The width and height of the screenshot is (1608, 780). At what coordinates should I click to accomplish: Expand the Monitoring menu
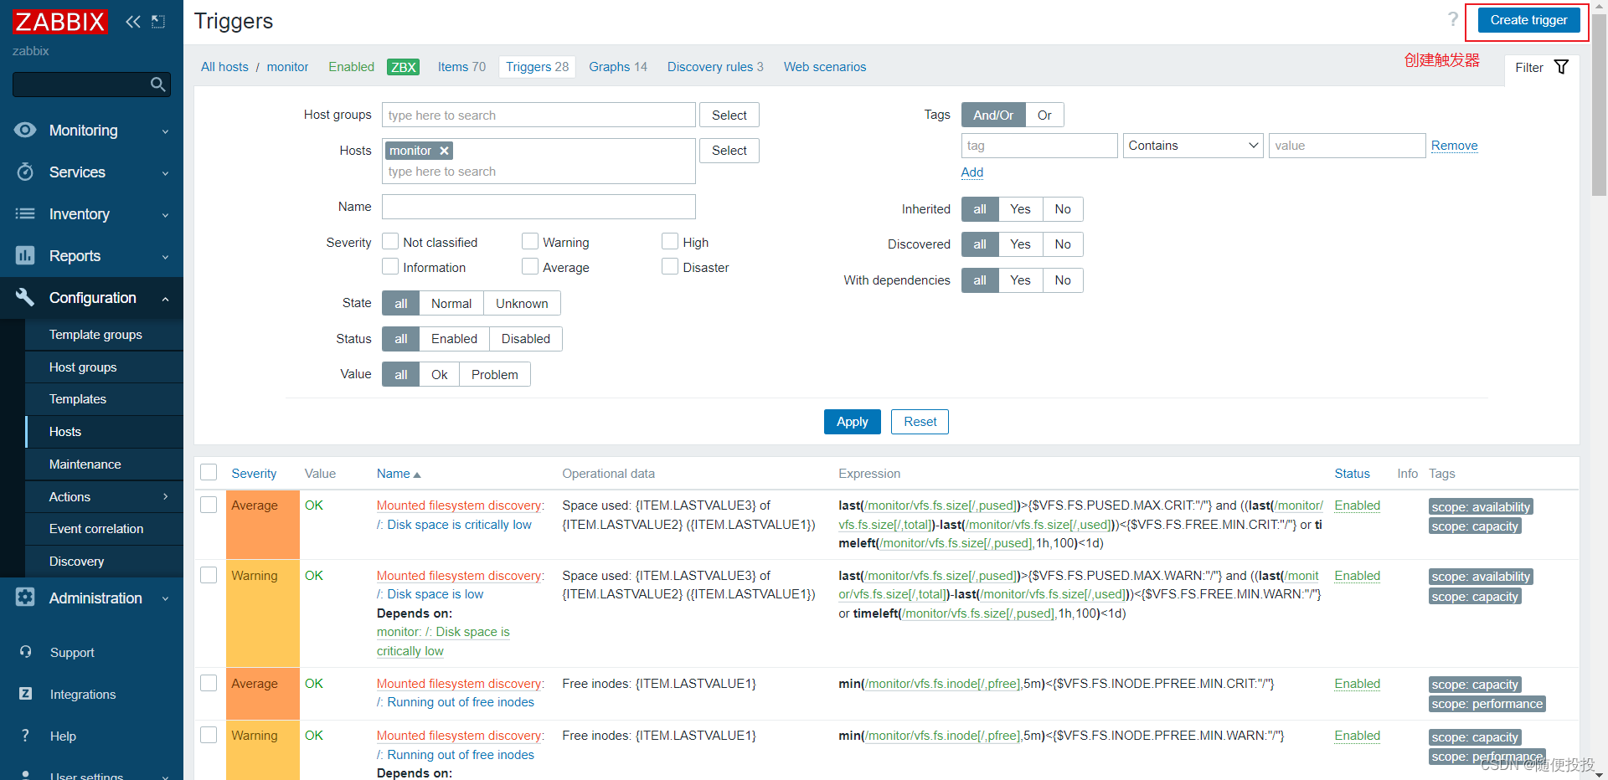click(x=91, y=131)
